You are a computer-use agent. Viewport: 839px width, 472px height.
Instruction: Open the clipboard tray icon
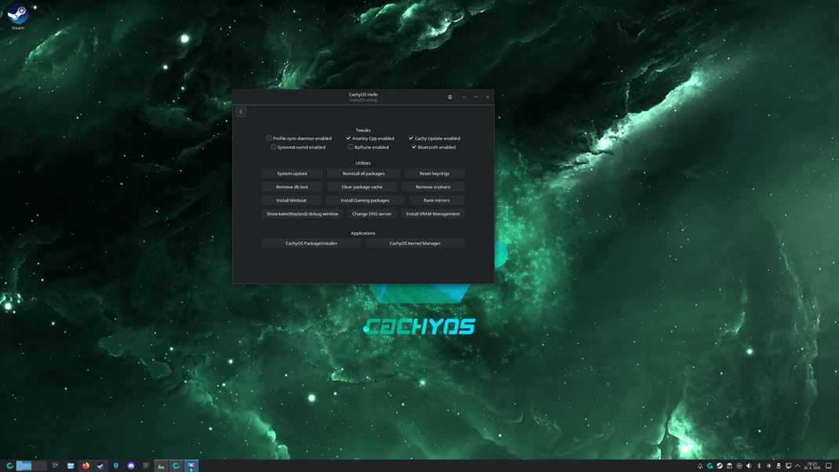pyautogui.click(x=729, y=466)
